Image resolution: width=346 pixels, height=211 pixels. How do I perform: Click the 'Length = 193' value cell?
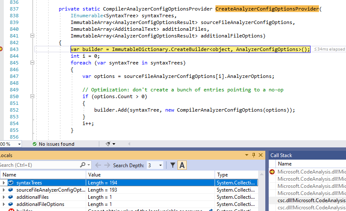click(x=150, y=190)
